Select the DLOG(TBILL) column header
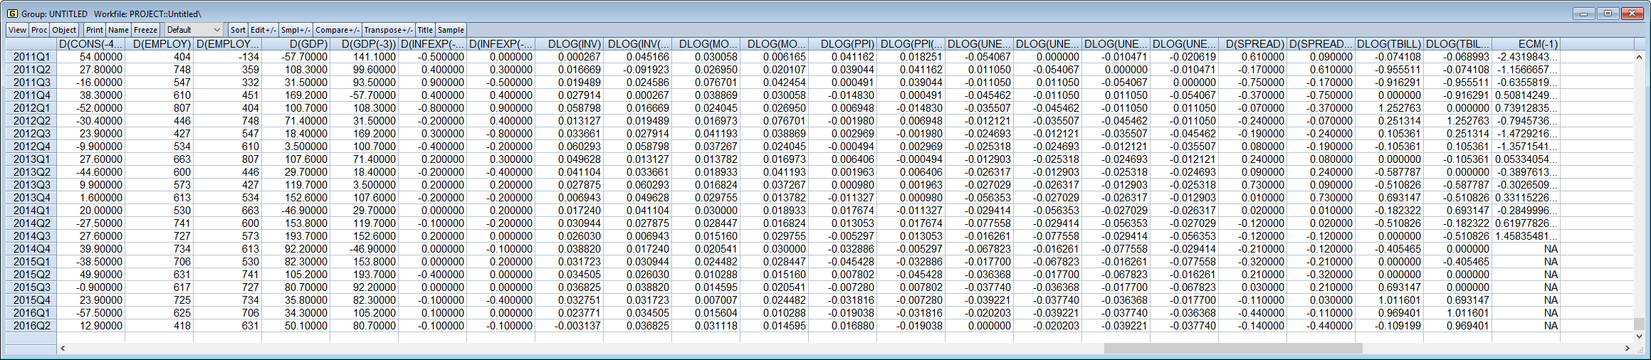 (1390, 44)
